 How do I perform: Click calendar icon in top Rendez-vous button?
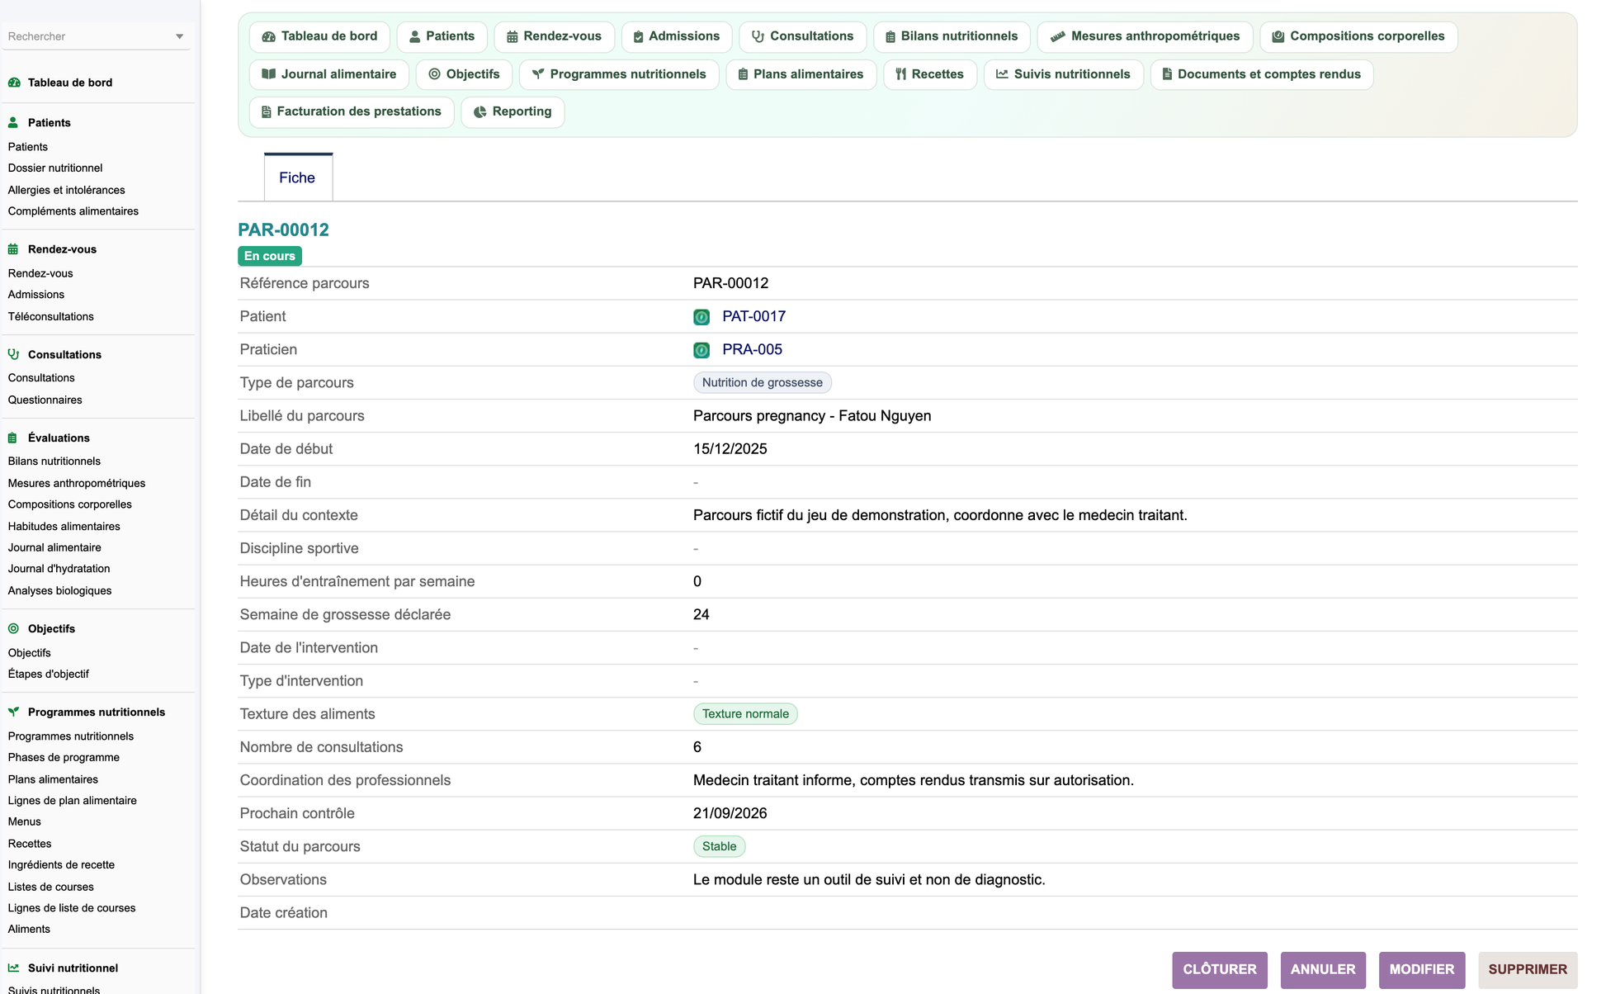(x=513, y=36)
